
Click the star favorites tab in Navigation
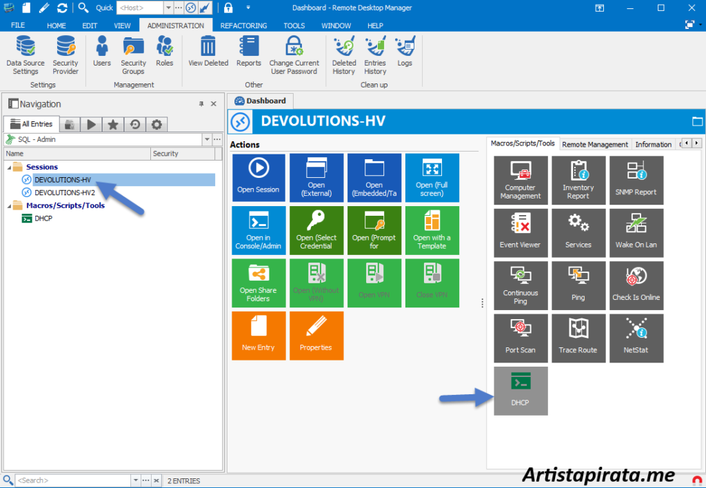(x=113, y=124)
